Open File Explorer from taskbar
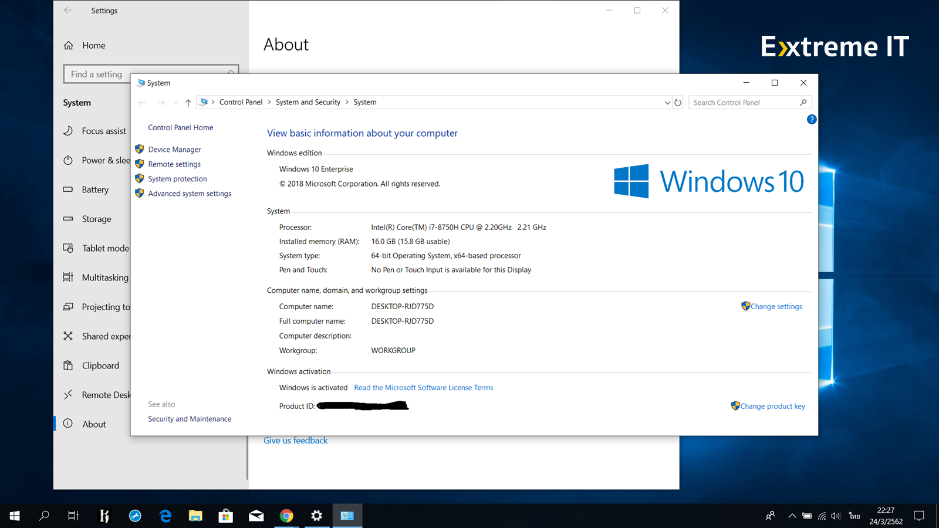This screenshot has width=939, height=528. coord(195,516)
